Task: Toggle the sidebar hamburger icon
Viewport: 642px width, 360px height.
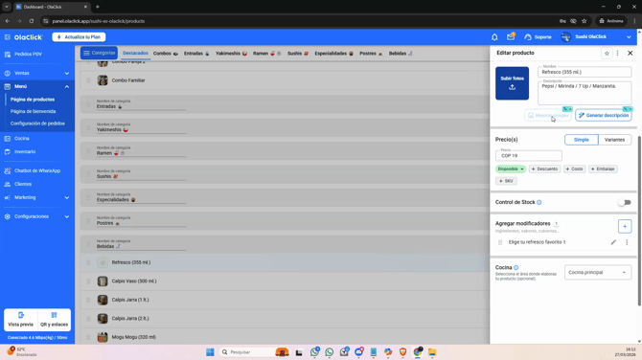Action: pyautogui.click(x=8, y=37)
